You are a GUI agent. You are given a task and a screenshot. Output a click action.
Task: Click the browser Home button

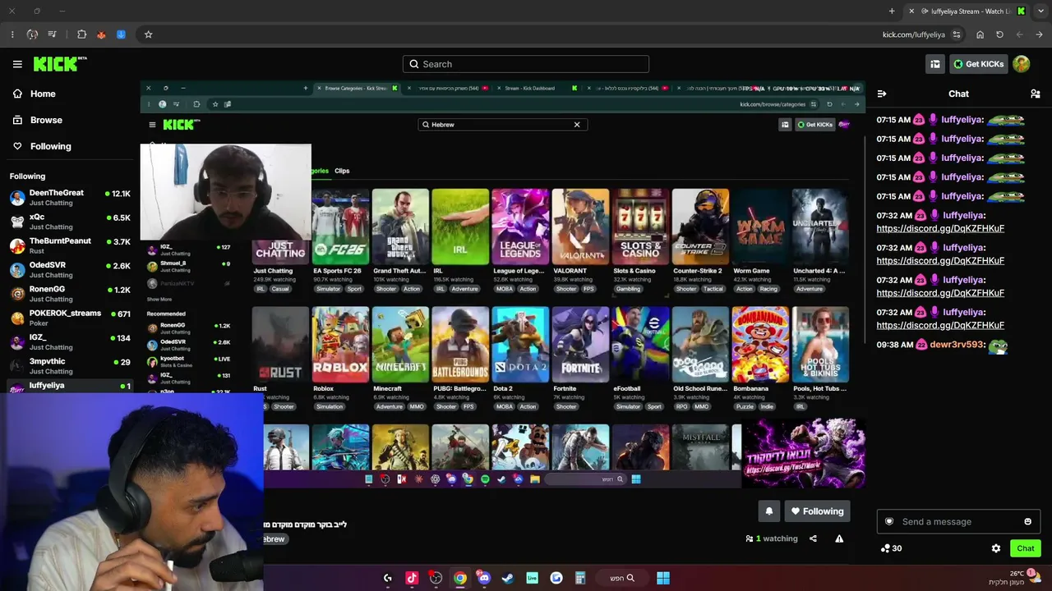[980, 34]
